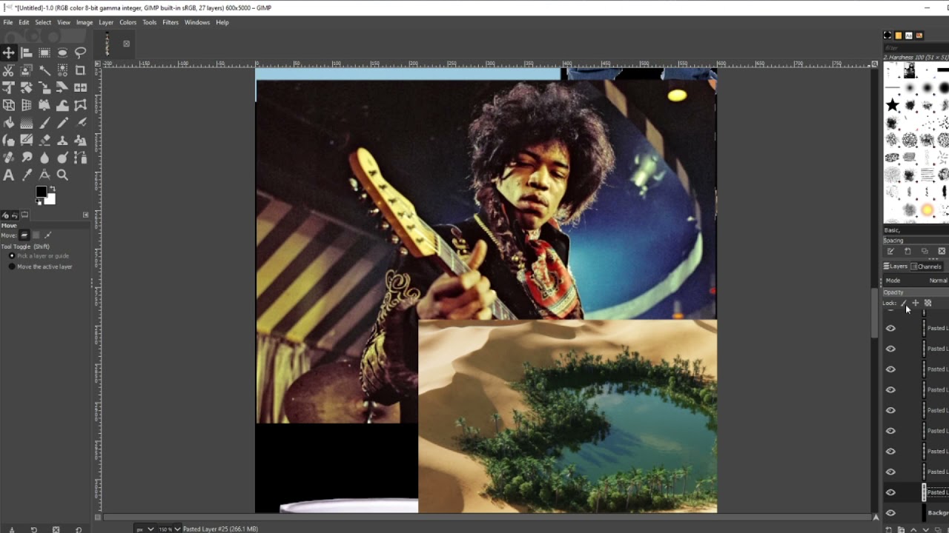The width and height of the screenshot is (949, 533).
Task: Toggle visibility of highlighted Pasted Layer above Background
Action: pyautogui.click(x=890, y=492)
